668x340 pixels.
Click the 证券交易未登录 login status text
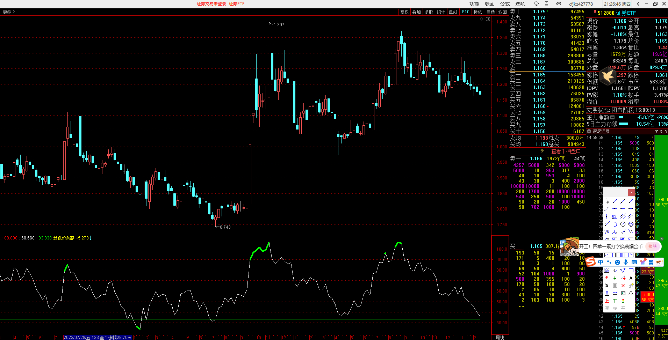211,4
